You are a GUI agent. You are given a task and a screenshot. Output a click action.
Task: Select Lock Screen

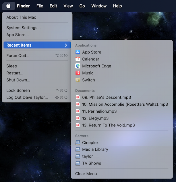tap(37, 90)
